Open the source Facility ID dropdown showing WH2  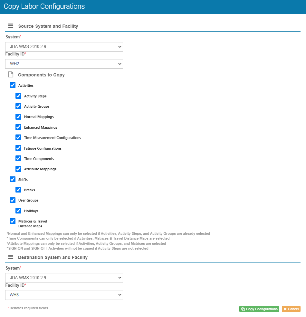point(64,64)
